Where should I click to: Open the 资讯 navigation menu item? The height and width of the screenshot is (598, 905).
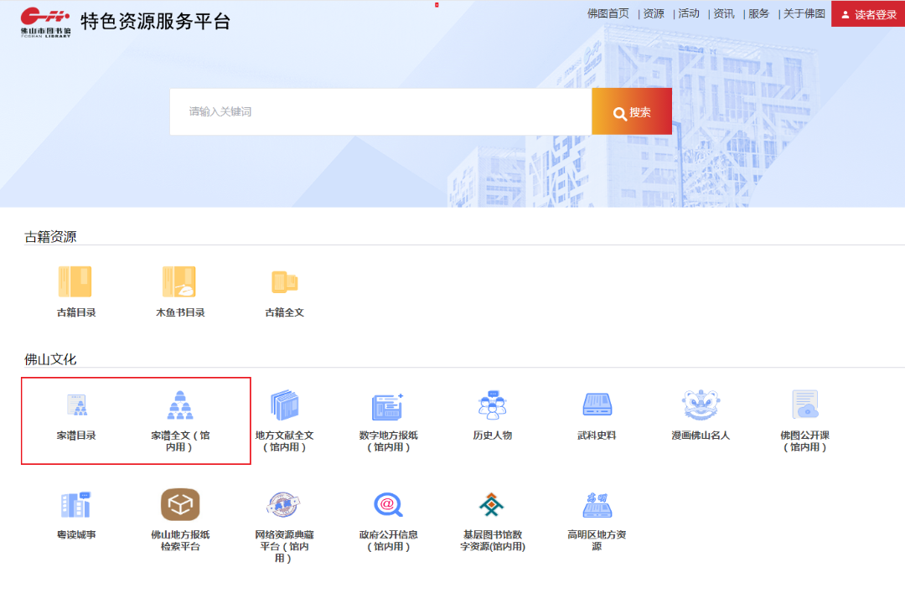pos(724,13)
